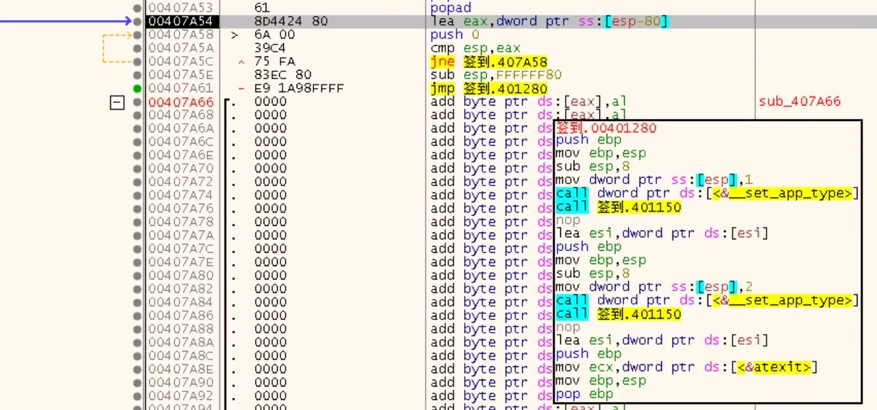The width and height of the screenshot is (877, 410).
Task: Select address 00407A68 in disassembly
Action: pyautogui.click(x=180, y=115)
